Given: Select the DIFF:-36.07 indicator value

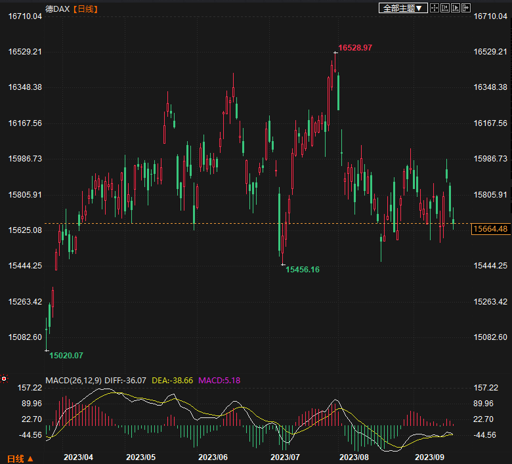Looking at the screenshot, I should click(x=125, y=380).
